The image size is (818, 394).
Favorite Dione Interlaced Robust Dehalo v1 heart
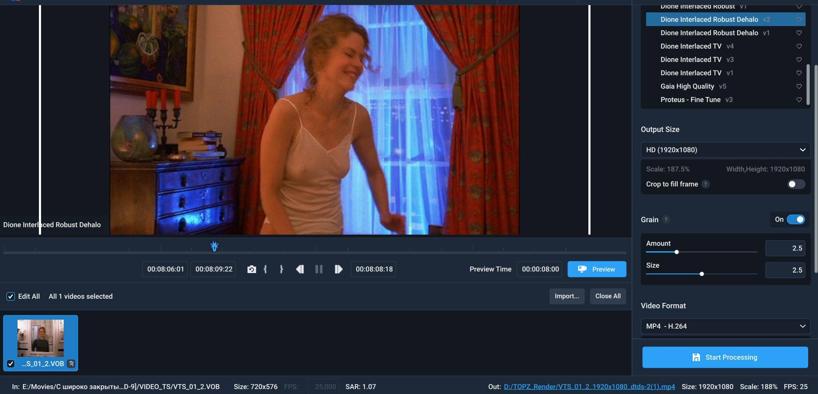click(x=799, y=33)
